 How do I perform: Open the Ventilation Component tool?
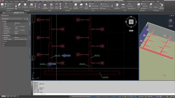(25, 5)
